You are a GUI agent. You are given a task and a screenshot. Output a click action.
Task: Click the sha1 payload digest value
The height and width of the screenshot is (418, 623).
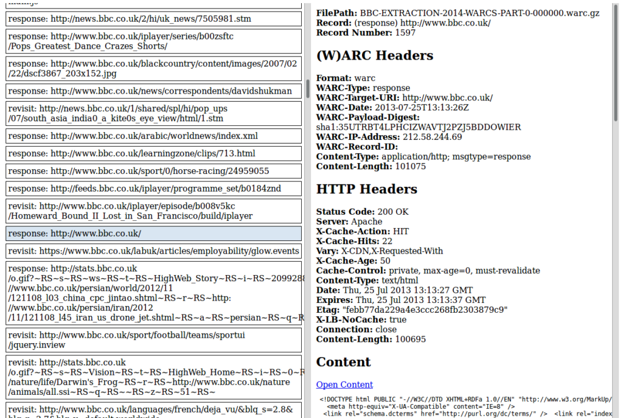tap(419, 127)
